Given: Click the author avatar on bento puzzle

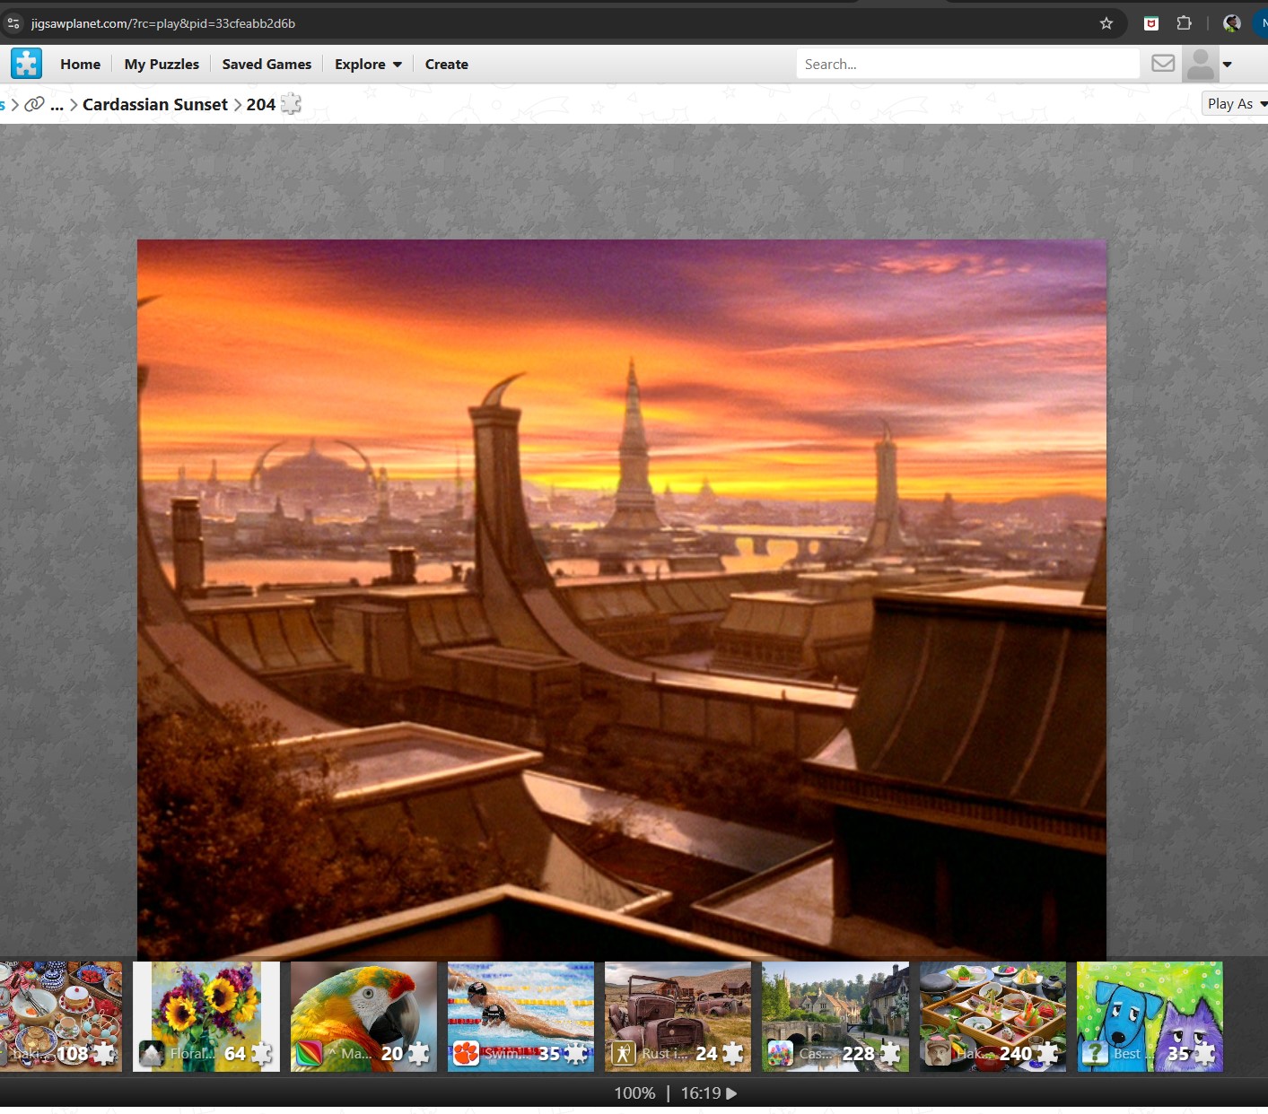Looking at the screenshot, I should [x=938, y=1053].
